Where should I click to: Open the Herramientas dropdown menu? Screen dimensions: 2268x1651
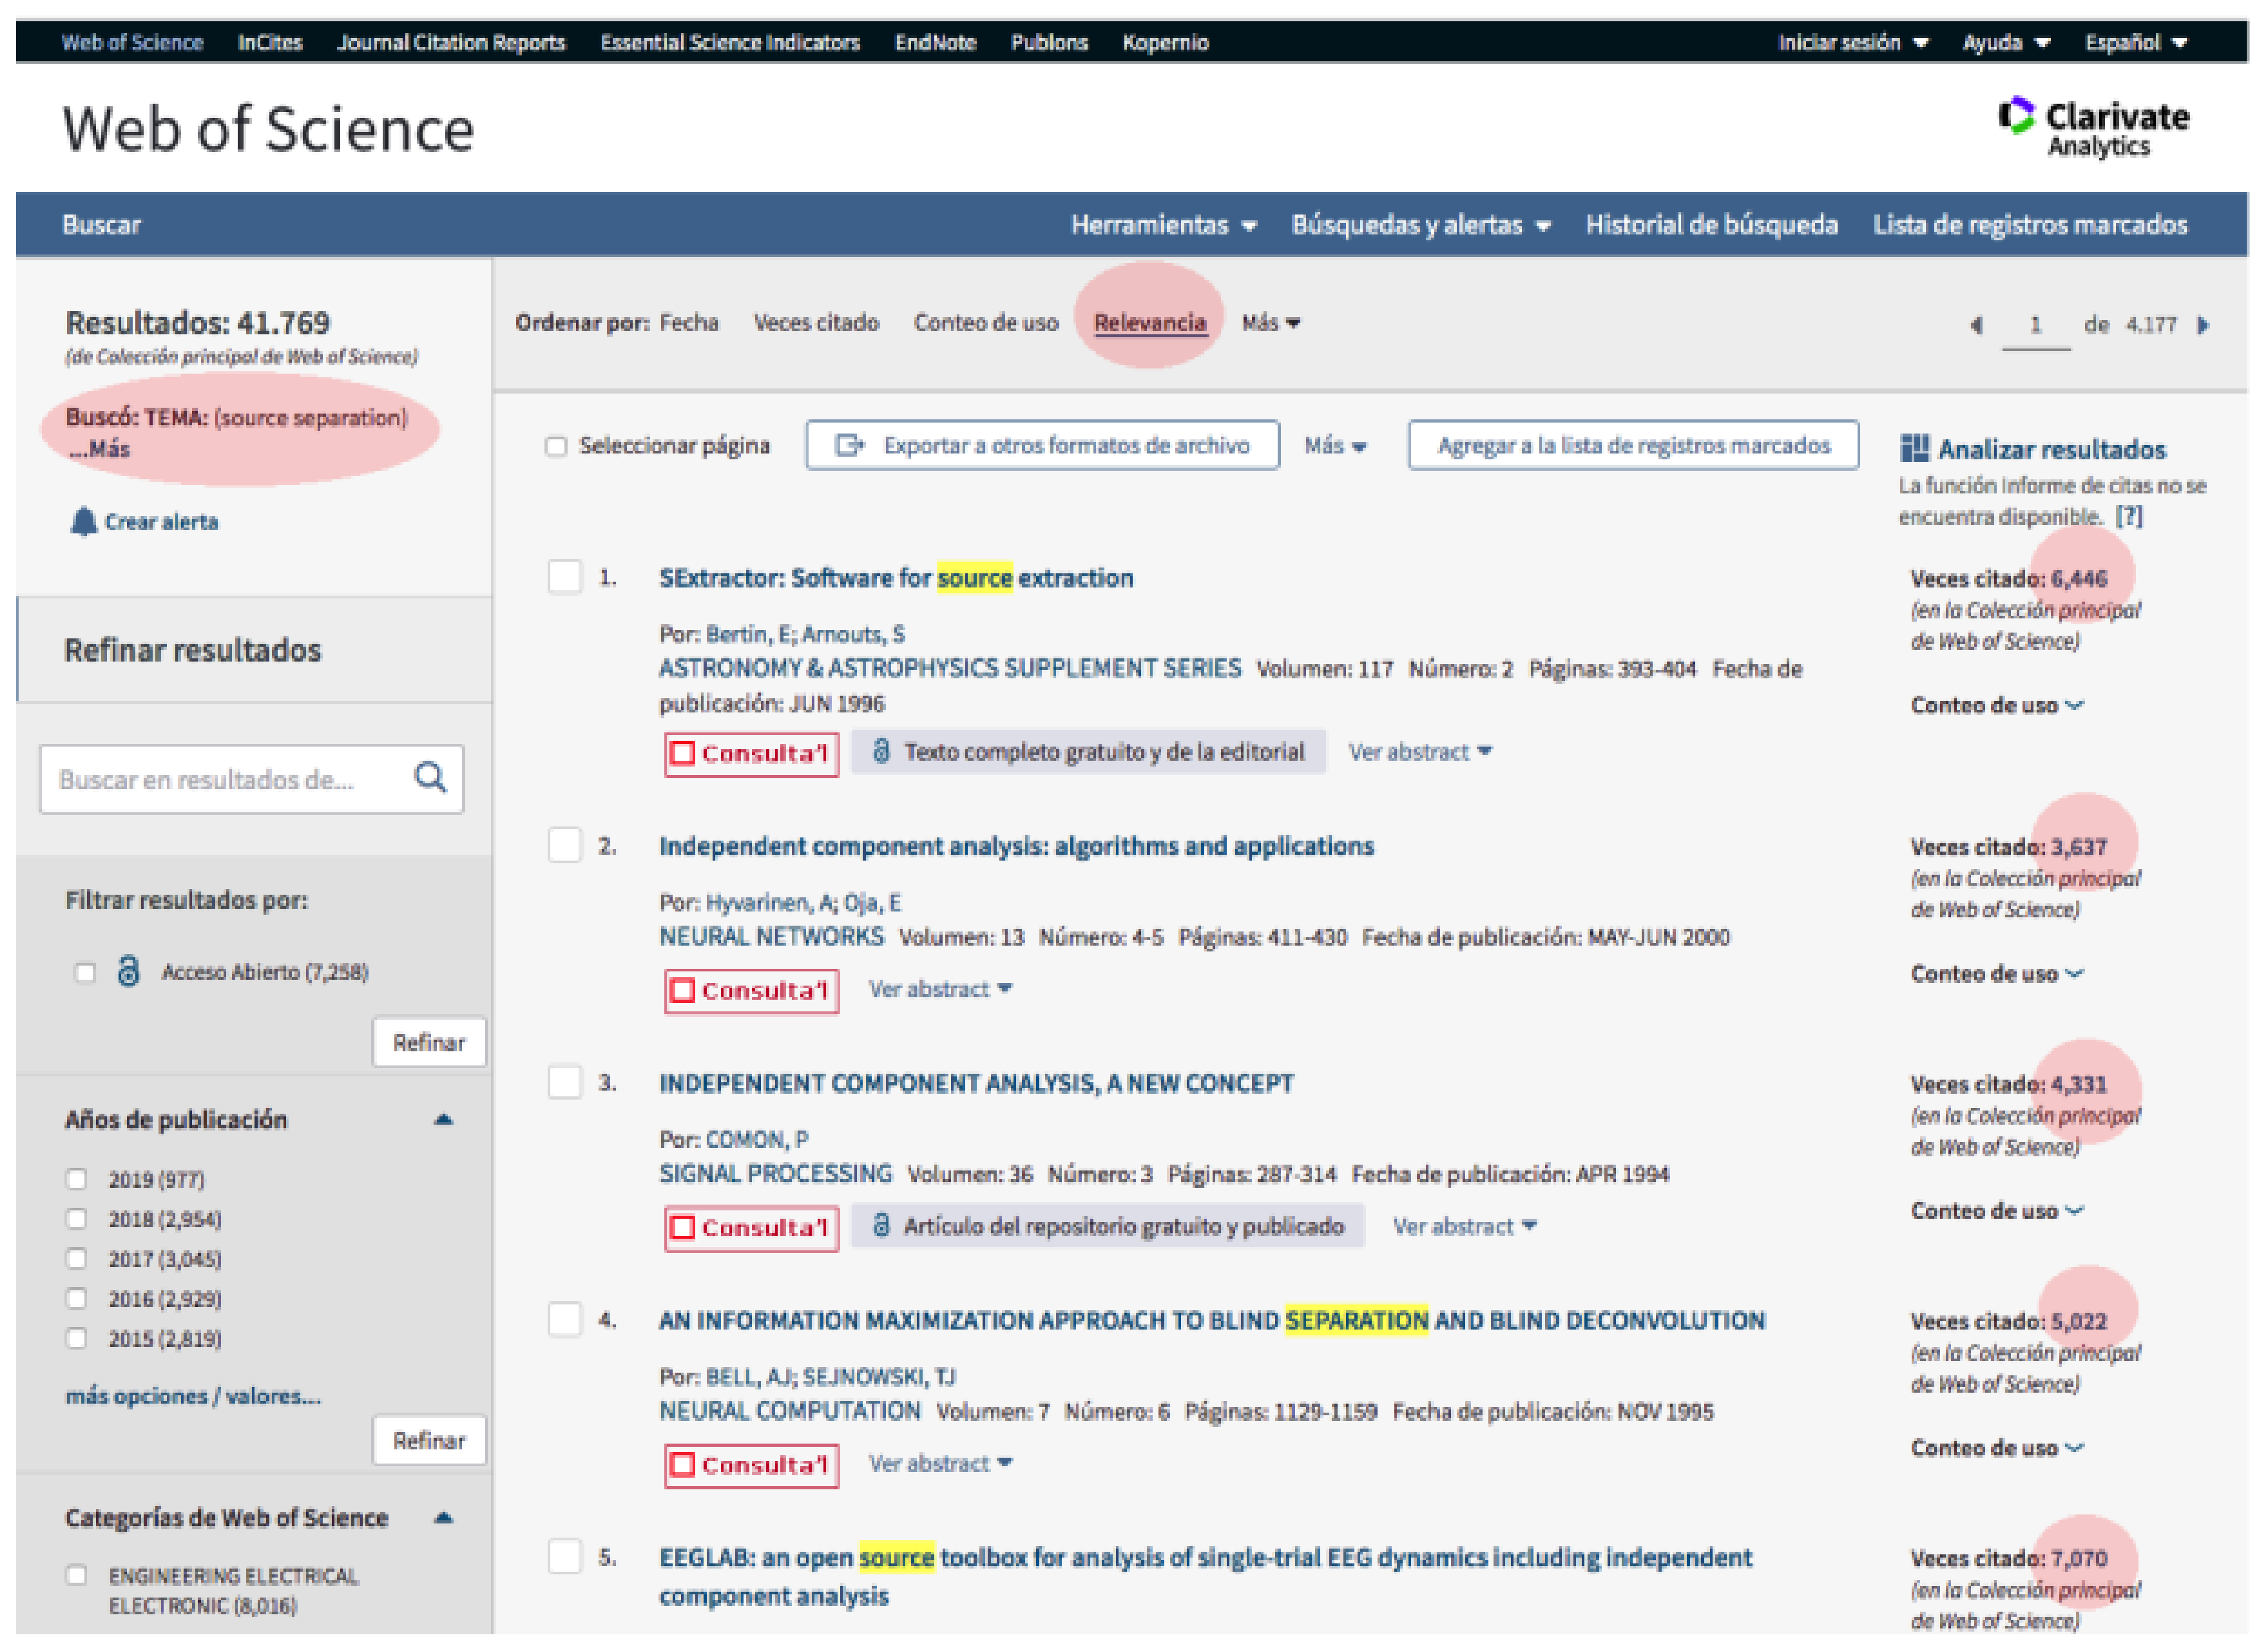point(1163,225)
